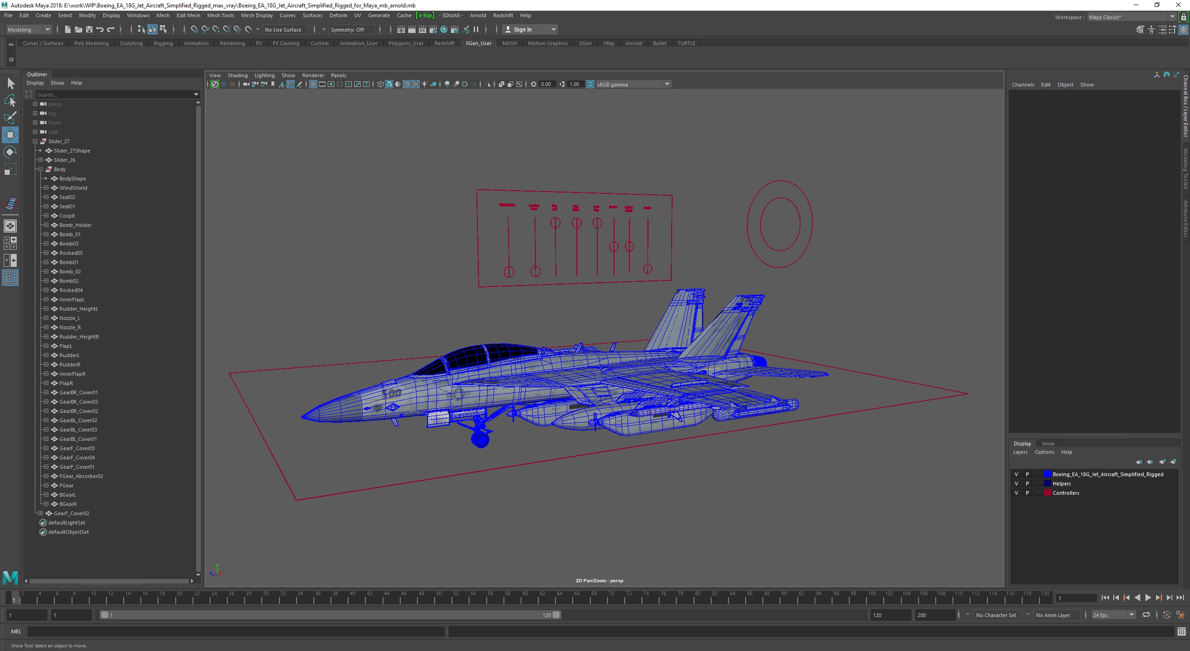Click the pause Viewport 2.0 icon
The width and height of the screenshot is (1190, 651).
click(x=476, y=29)
